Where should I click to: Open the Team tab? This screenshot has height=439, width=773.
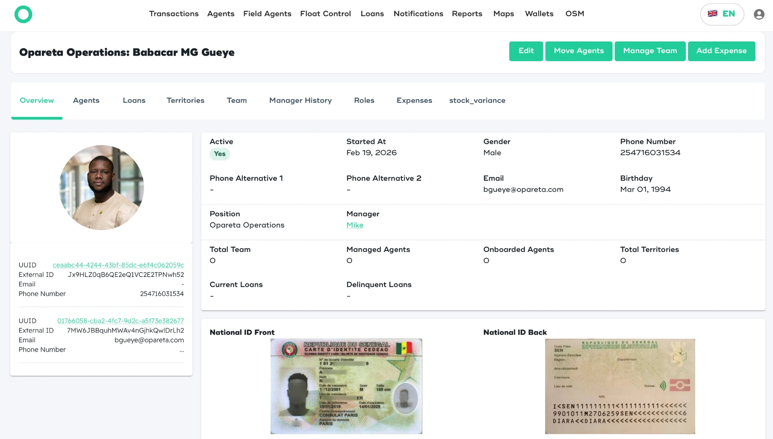coord(237,101)
